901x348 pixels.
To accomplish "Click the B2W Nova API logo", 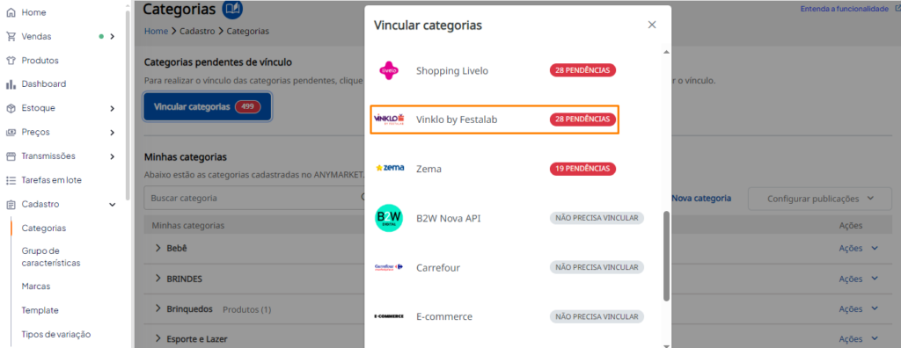I will click(x=389, y=218).
